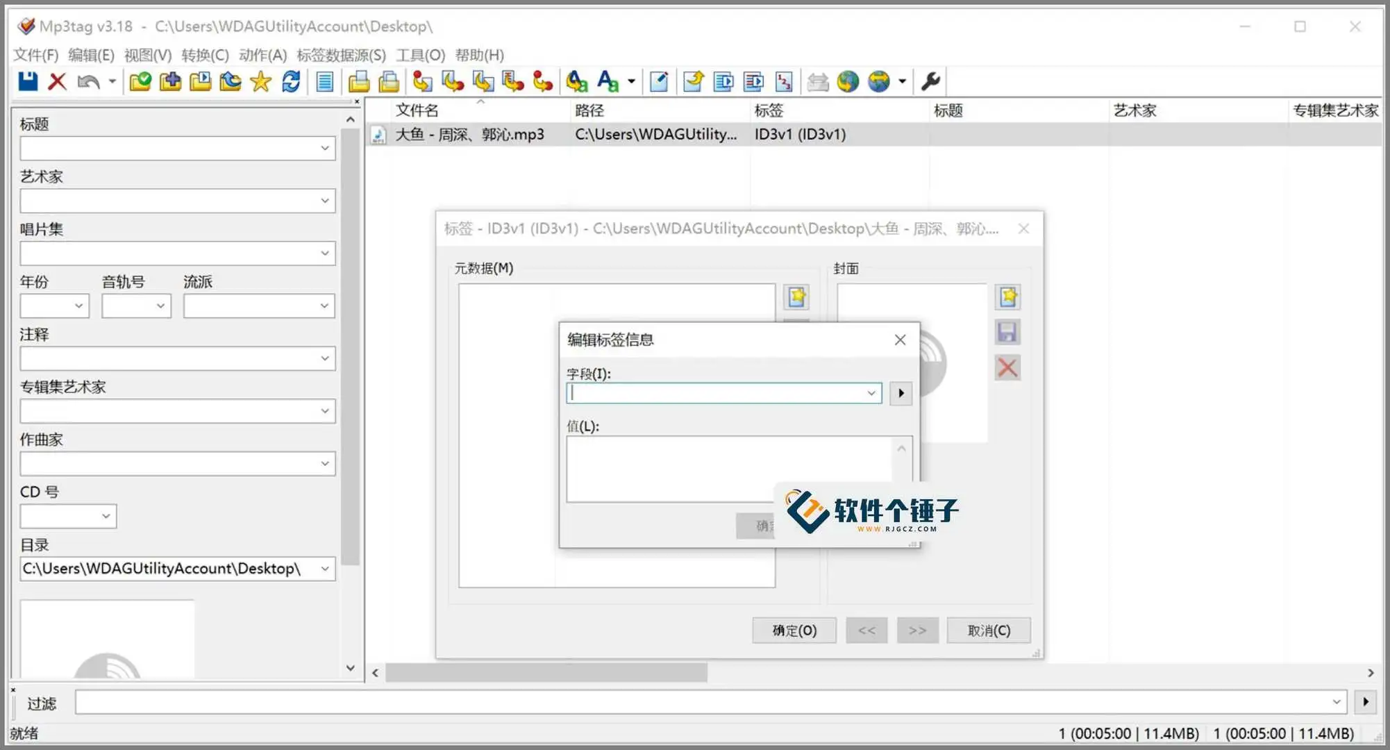
Task: Refresh the file list with the refresh icon
Action: pos(291,81)
